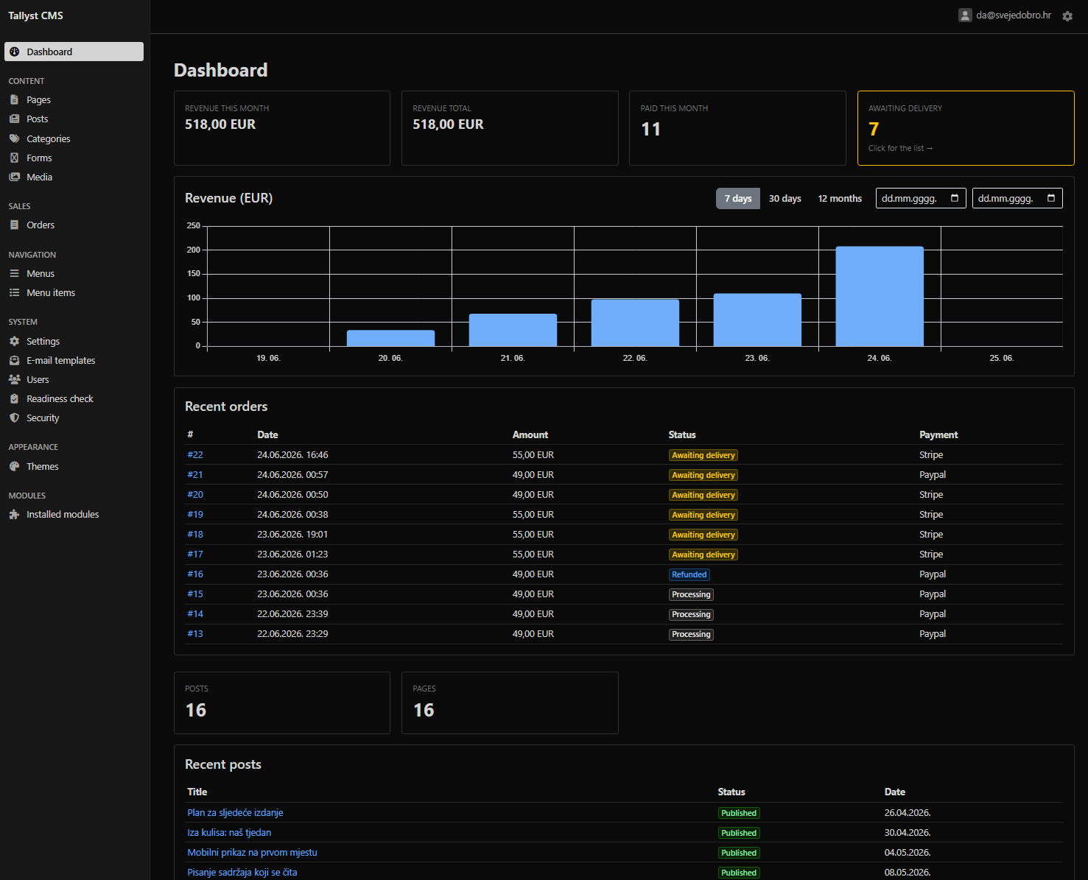
Task: Select the 7 days range button
Action: (738, 198)
